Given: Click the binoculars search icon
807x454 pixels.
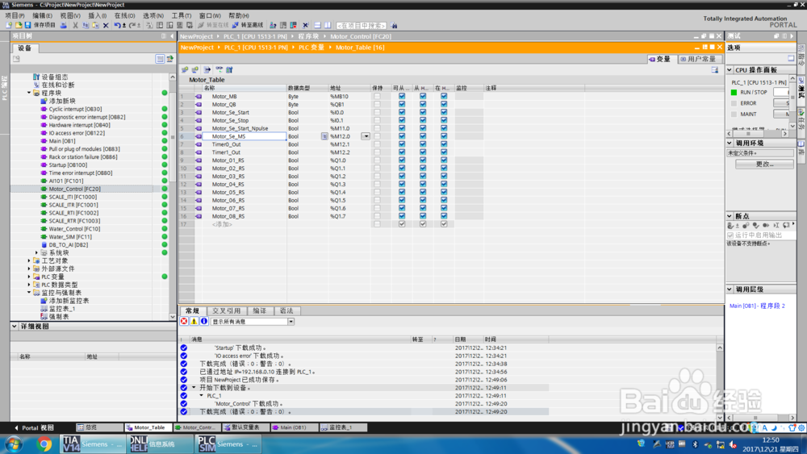Looking at the screenshot, I should [x=394, y=25].
